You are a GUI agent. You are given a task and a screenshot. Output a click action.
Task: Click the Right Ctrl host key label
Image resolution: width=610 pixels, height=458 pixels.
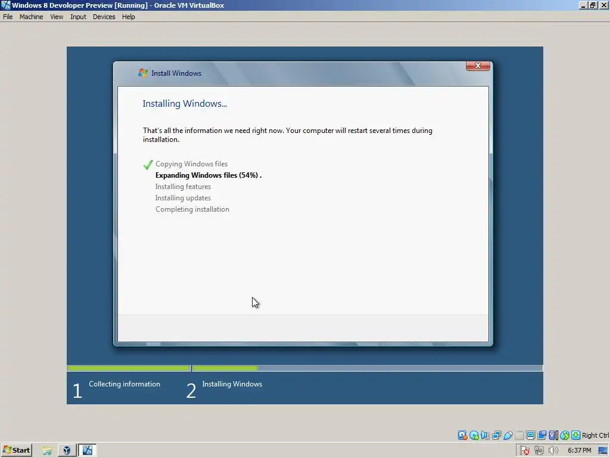595,435
